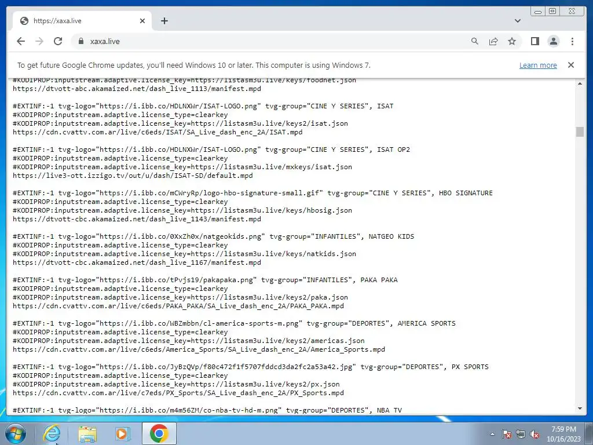Click the PAKA_PAKA.mpd URL line
This screenshot has width=593, height=445.
[x=178, y=306]
